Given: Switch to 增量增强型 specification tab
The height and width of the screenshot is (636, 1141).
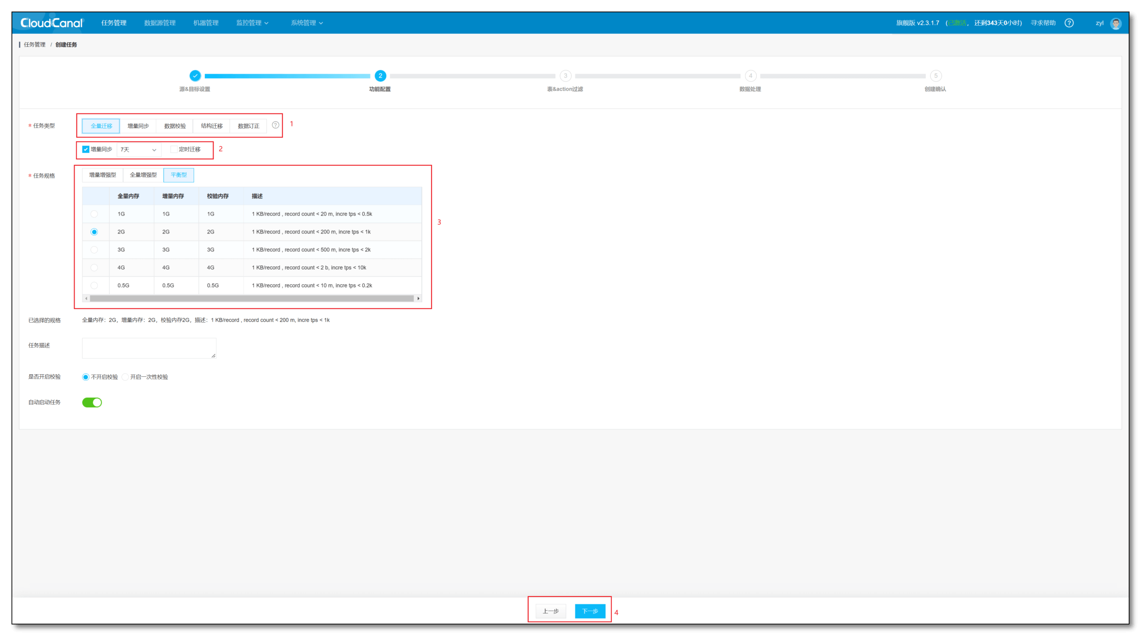Looking at the screenshot, I should [102, 175].
